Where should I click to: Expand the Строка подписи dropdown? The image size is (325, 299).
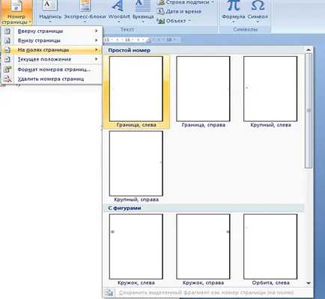point(213,2)
